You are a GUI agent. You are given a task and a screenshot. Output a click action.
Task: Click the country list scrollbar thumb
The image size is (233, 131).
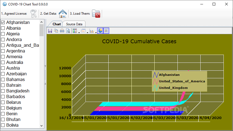(x=41, y=30)
